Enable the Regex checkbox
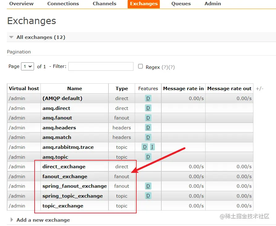The width and height of the screenshot is (276, 226). (x=140, y=66)
